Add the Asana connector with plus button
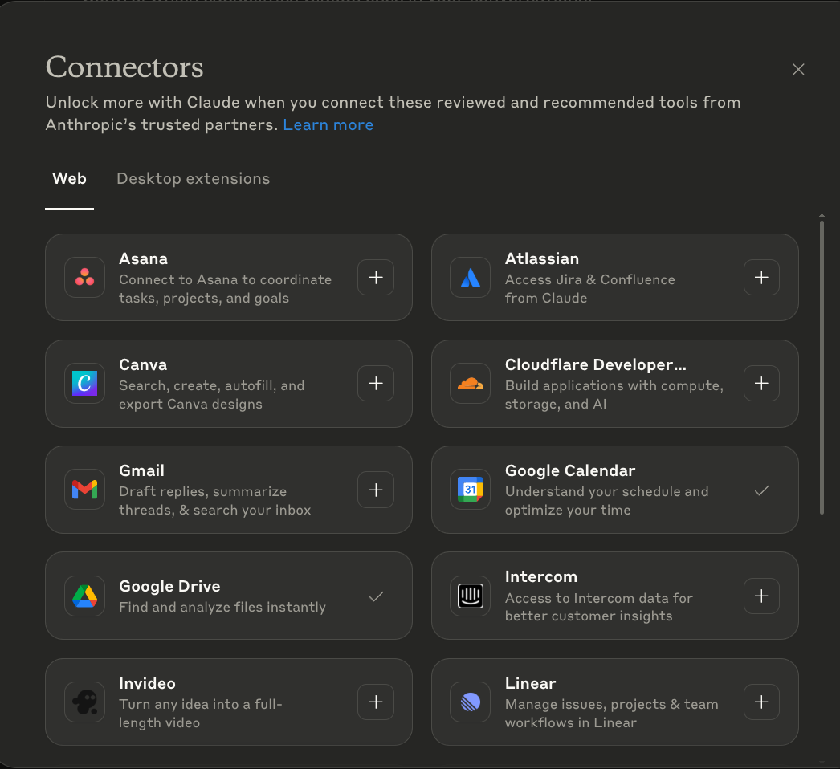This screenshot has width=840, height=769. (376, 278)
